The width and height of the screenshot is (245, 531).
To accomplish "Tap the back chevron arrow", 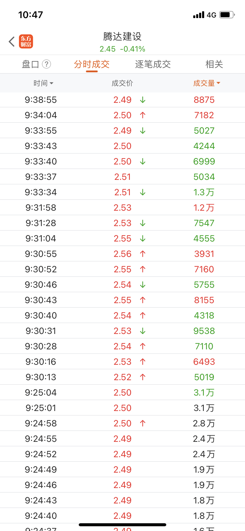I will (x=12, y=41).
